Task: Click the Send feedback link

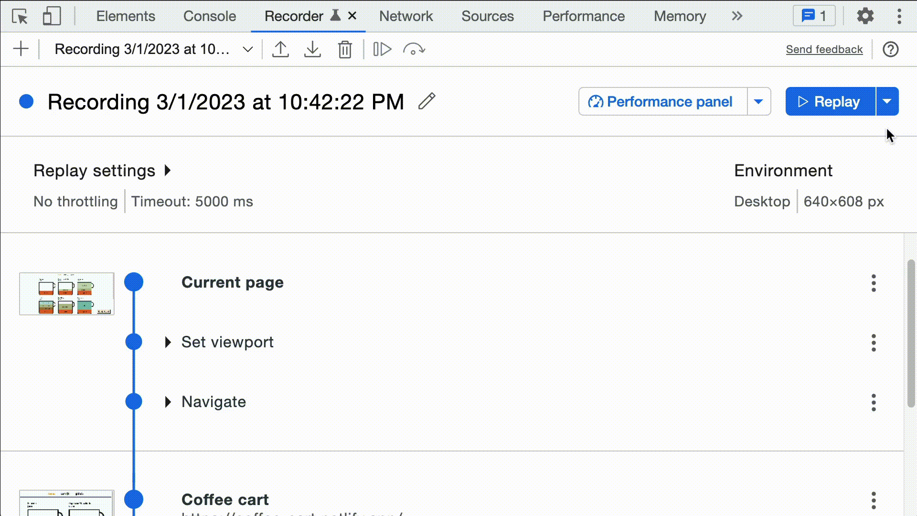Action: click(824, 49)
